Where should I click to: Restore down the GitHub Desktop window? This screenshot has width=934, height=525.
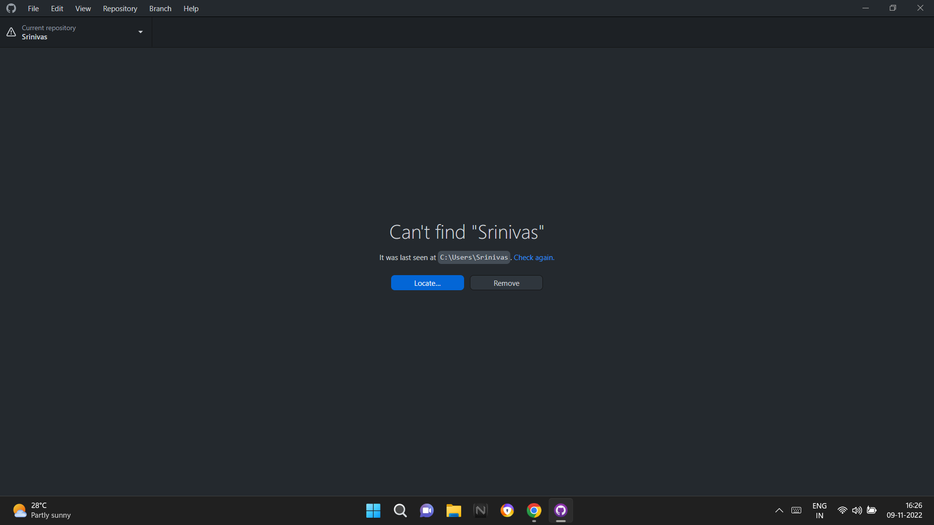893,8
